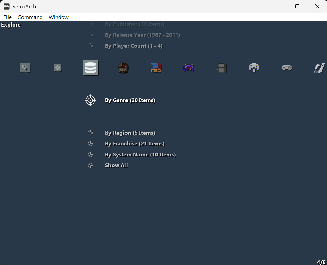
Task: Open By Franchise (21 Items)
Action: click(x=134, y=144)
